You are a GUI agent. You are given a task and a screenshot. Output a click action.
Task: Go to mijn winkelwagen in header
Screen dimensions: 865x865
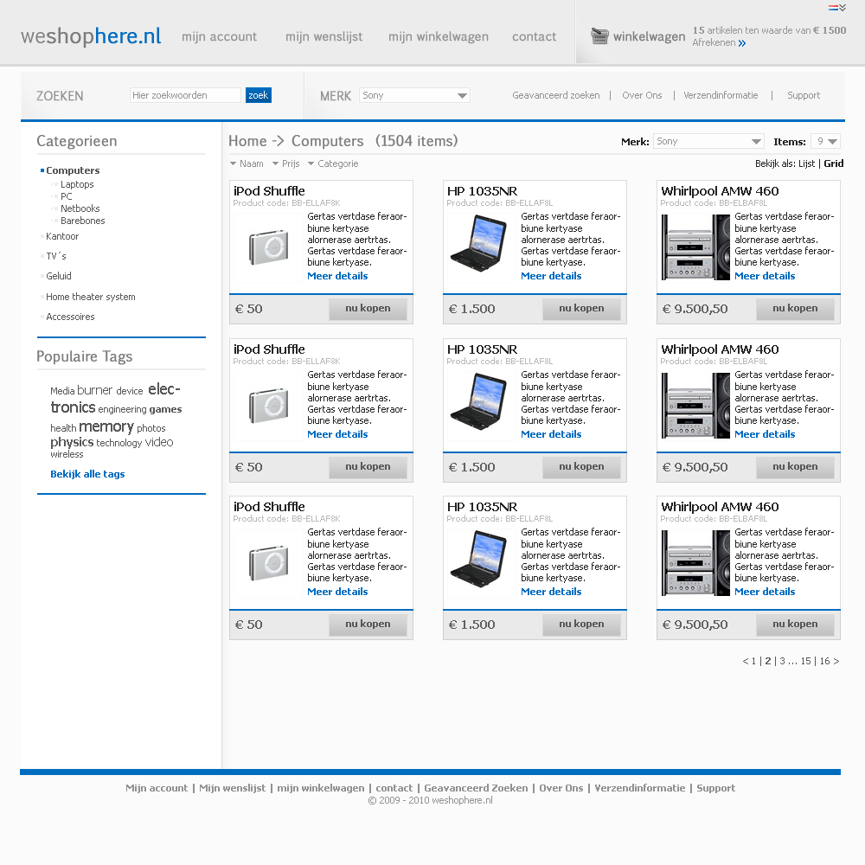point(438,37)
